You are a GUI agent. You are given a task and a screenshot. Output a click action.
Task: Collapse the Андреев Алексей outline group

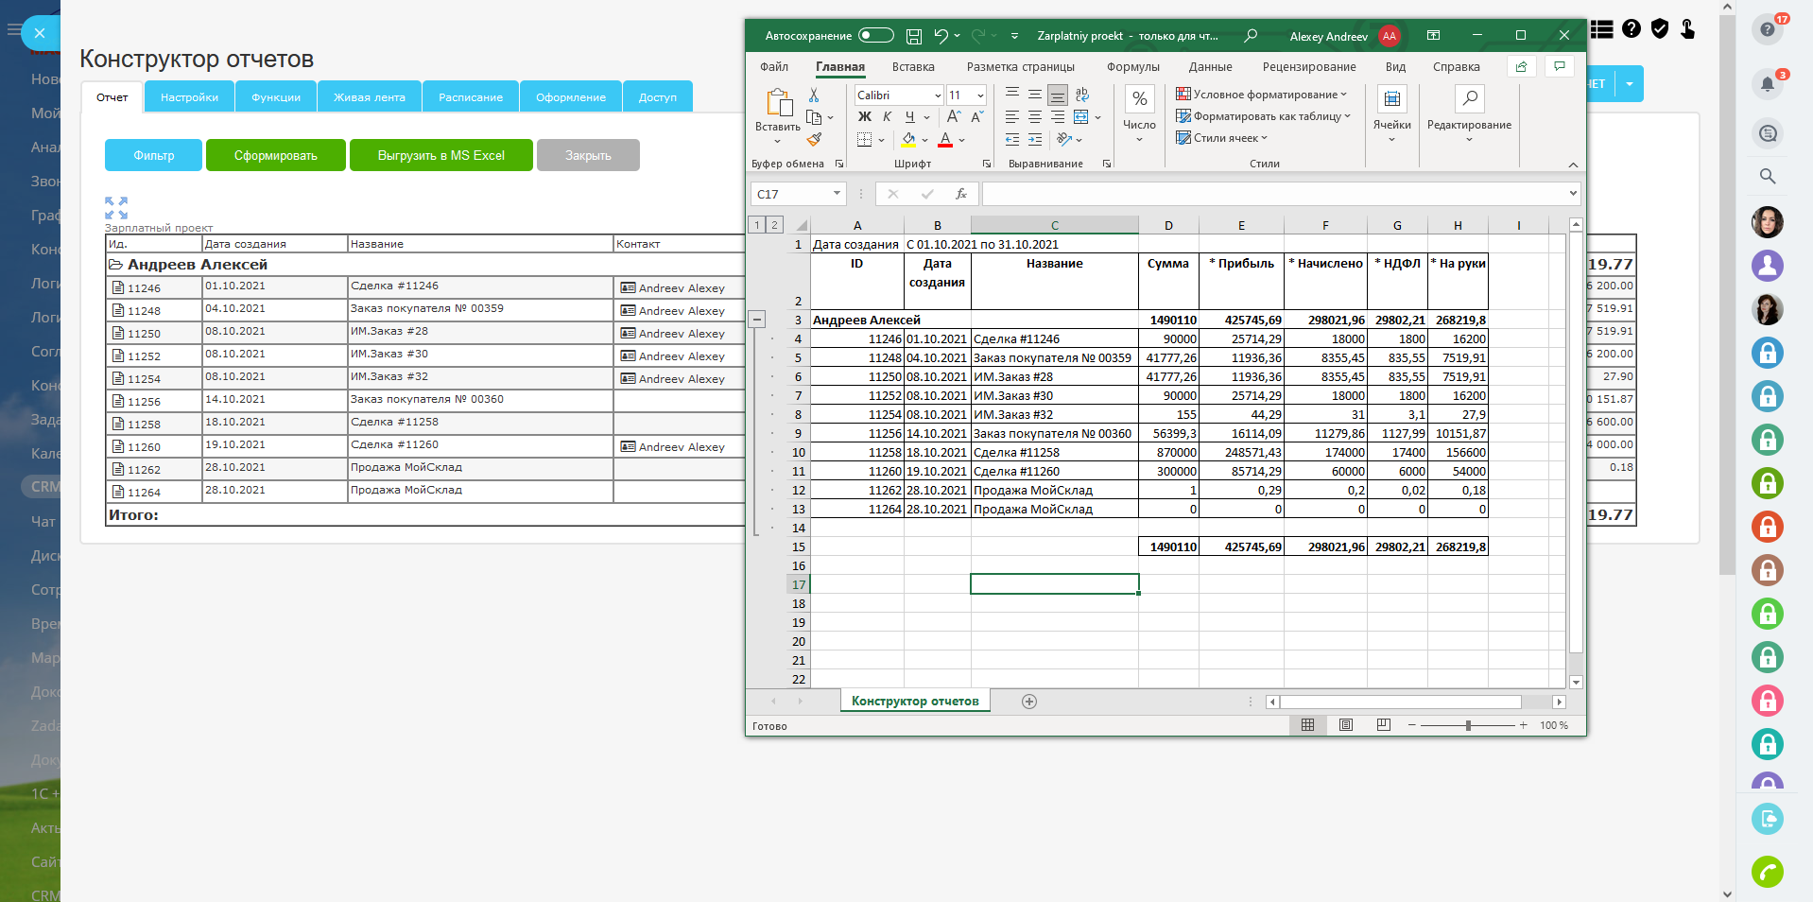(x=757, y=320)
